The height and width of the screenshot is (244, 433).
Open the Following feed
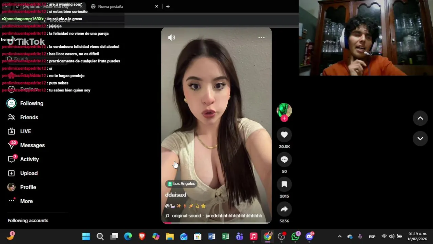(x=32, y=103)
